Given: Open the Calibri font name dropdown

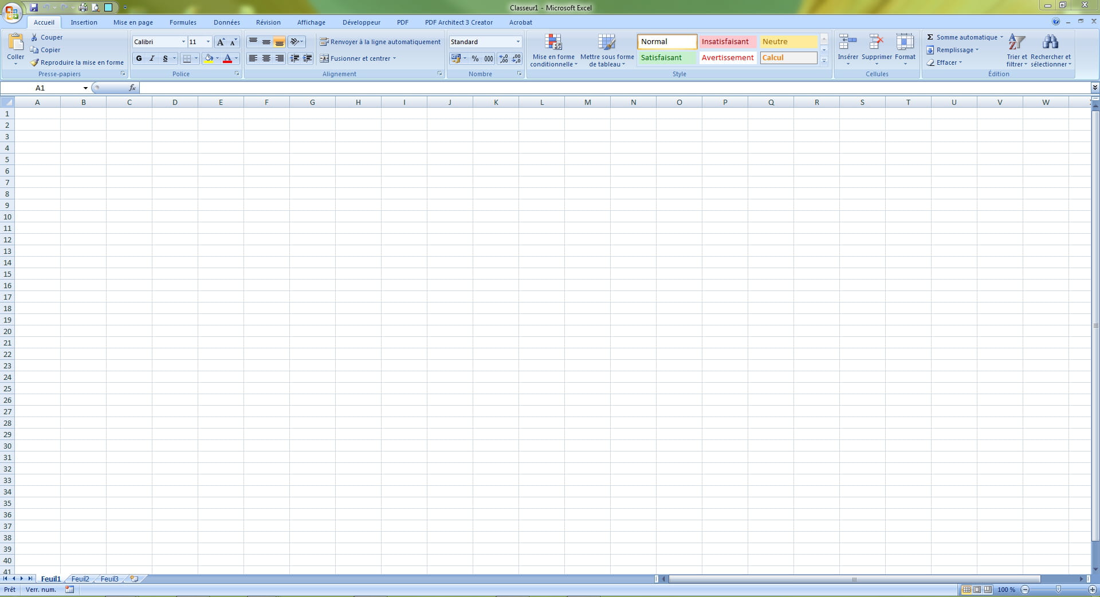Looking at the screenshot, I should 183,42.
